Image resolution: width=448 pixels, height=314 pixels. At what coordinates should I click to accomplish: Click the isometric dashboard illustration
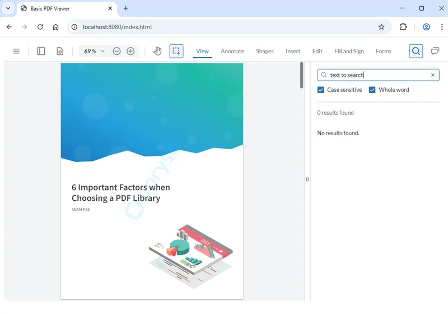pos(191,256)
